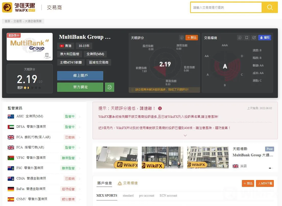This screenshot has width=282, height=206.
Task: Click the bookmark icon in 交易環境 panel
Action: pos(247,37)
